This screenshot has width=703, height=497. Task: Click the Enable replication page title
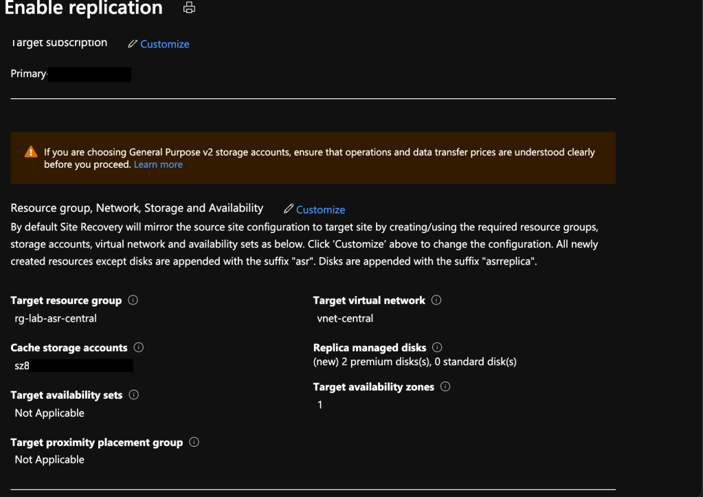point(84,8)
